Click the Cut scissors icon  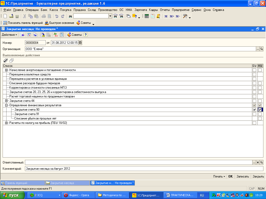click(x=24, y=16)
